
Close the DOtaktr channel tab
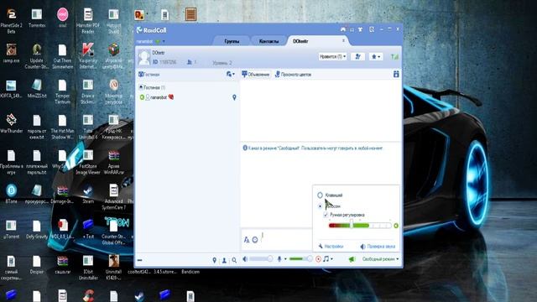coord(343,41)
